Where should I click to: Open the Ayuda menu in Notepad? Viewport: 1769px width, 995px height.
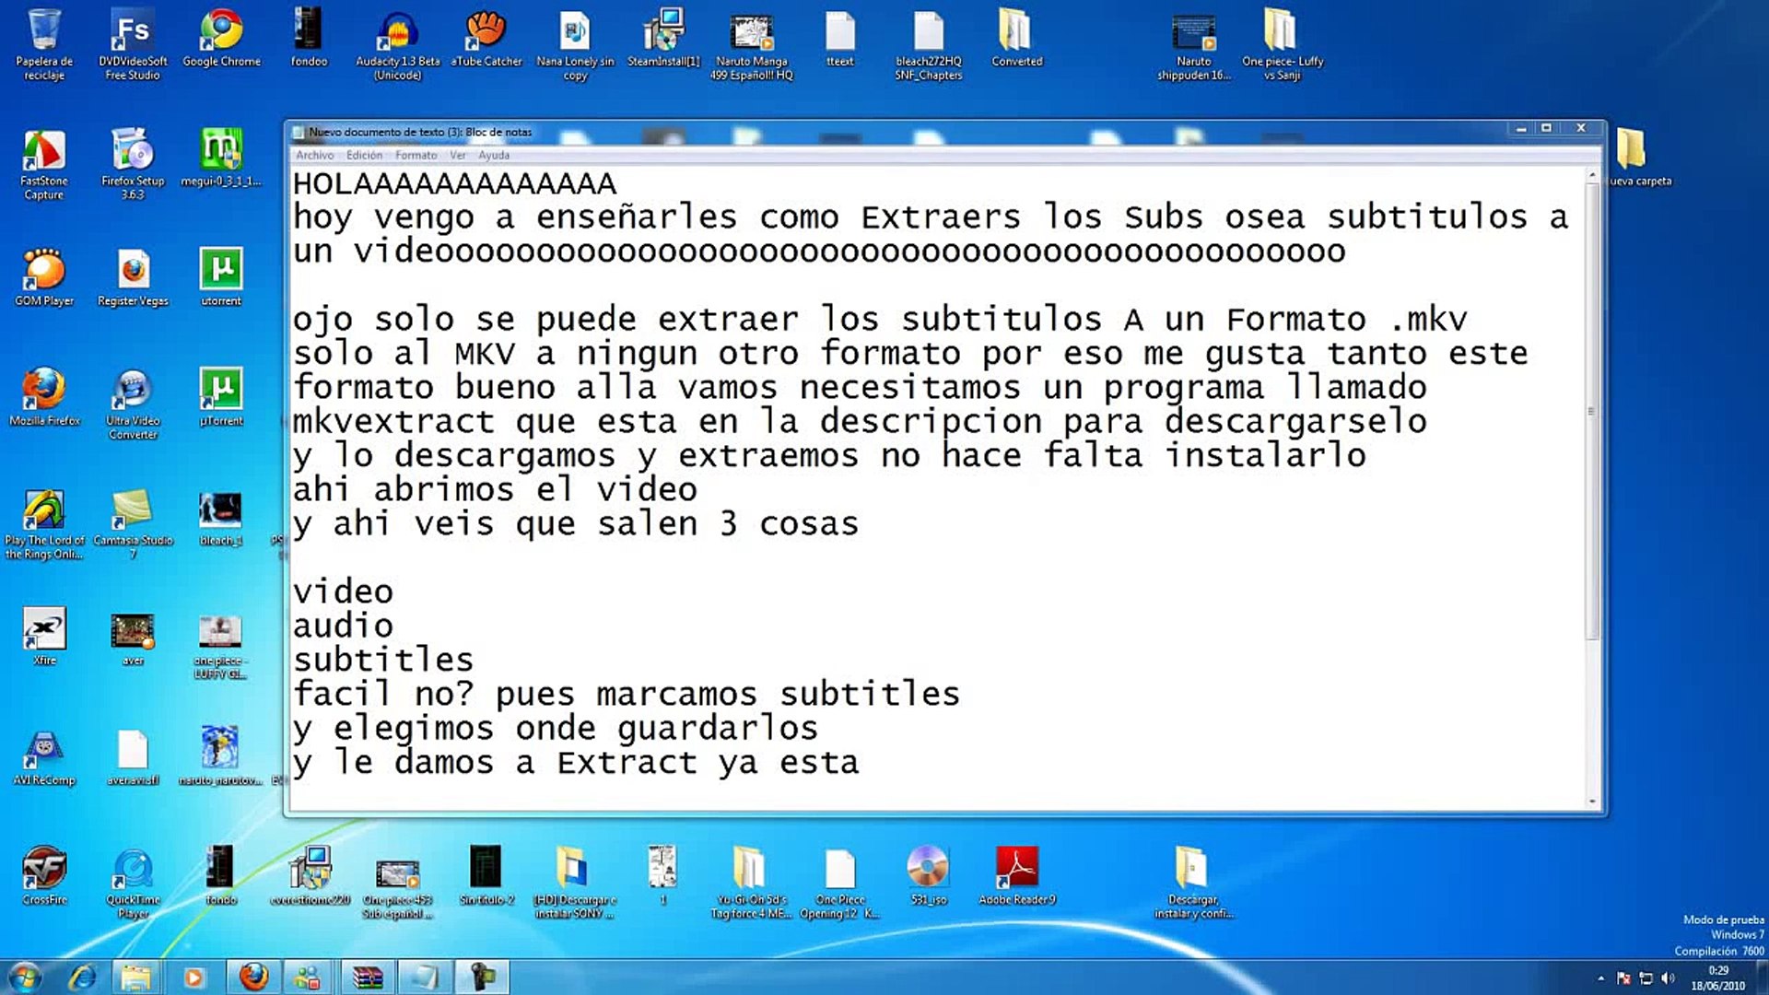(494, 155)
